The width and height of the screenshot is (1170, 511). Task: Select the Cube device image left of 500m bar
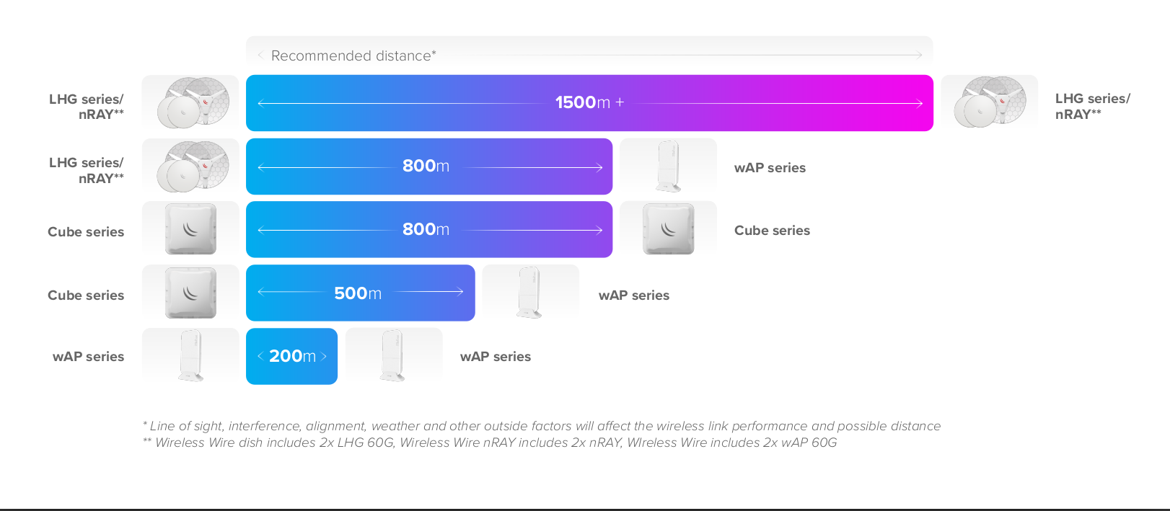190,293
